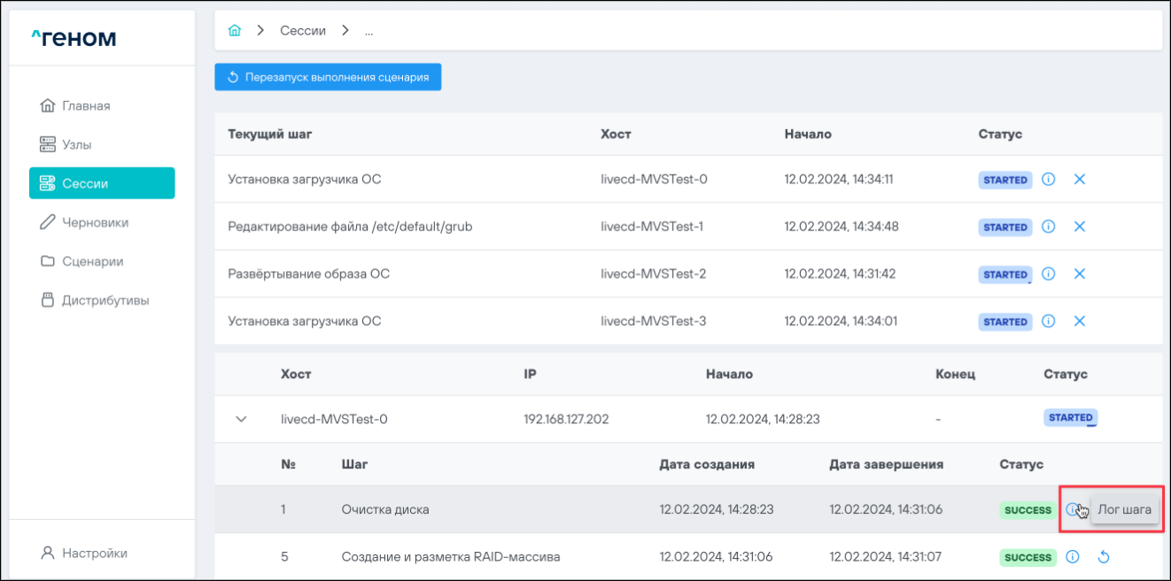Open info icon for livecd-MVSTest-2 row

point(1049,274)
